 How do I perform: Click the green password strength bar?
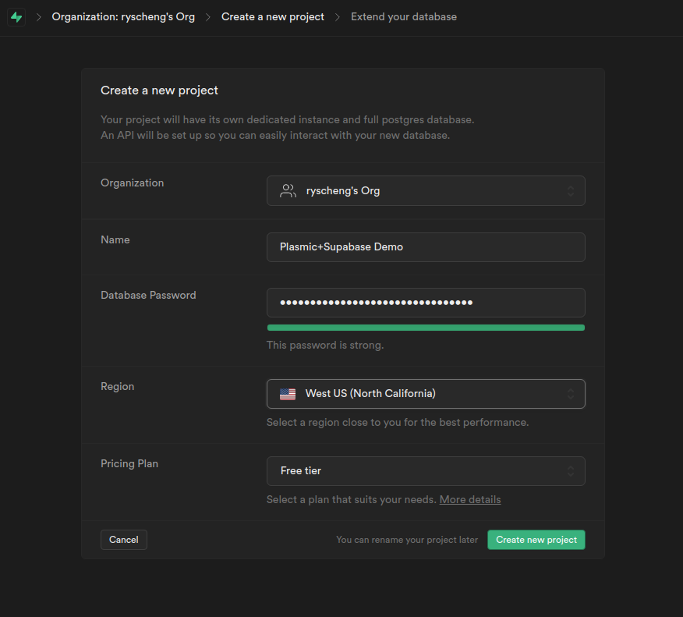click(425, 328)
